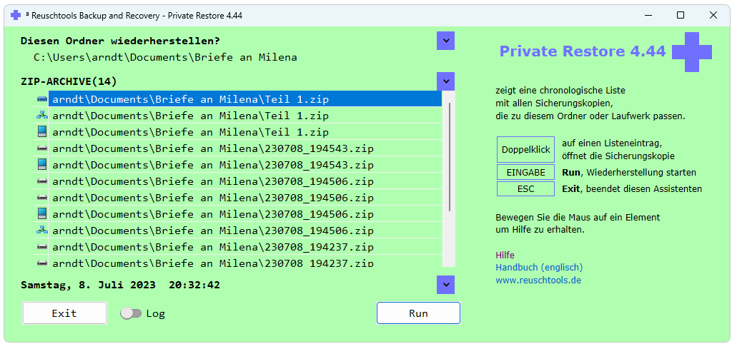Toggle the Log switch
Screen dimensions: 732x349
pyautogui.click(x=131, y=313)
